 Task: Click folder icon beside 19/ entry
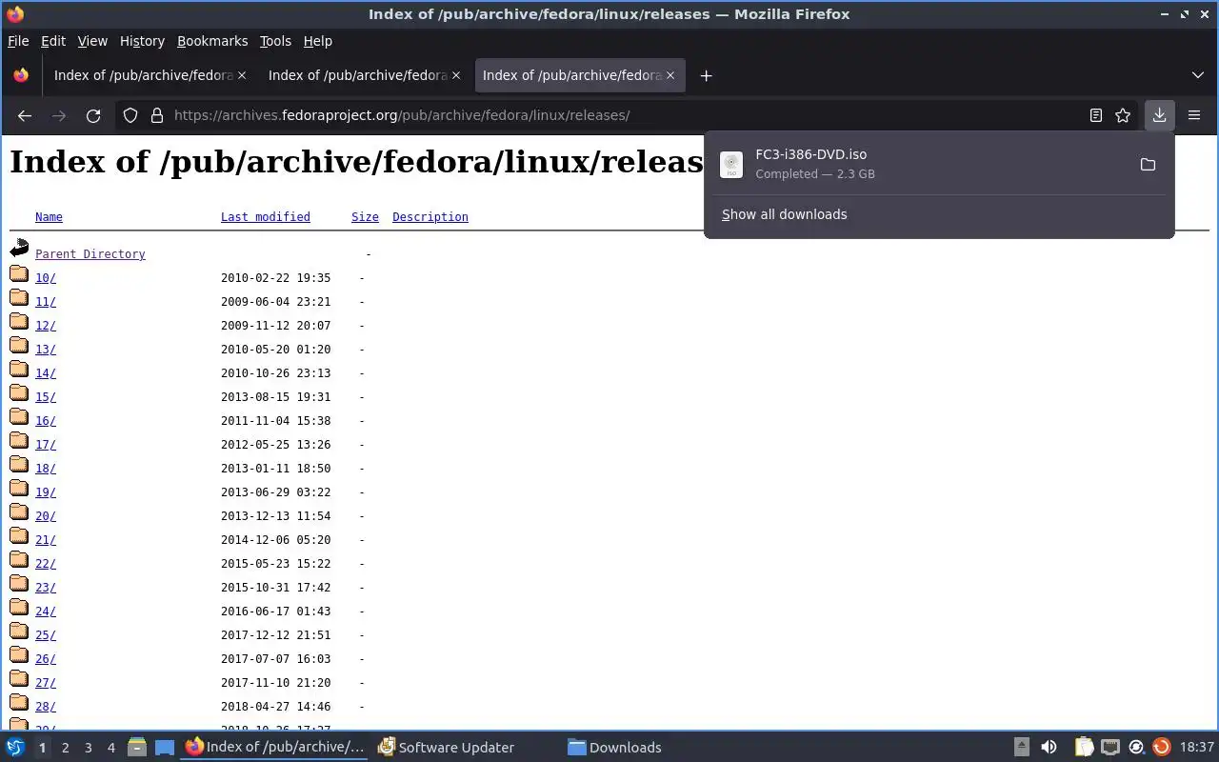point(19,489)
